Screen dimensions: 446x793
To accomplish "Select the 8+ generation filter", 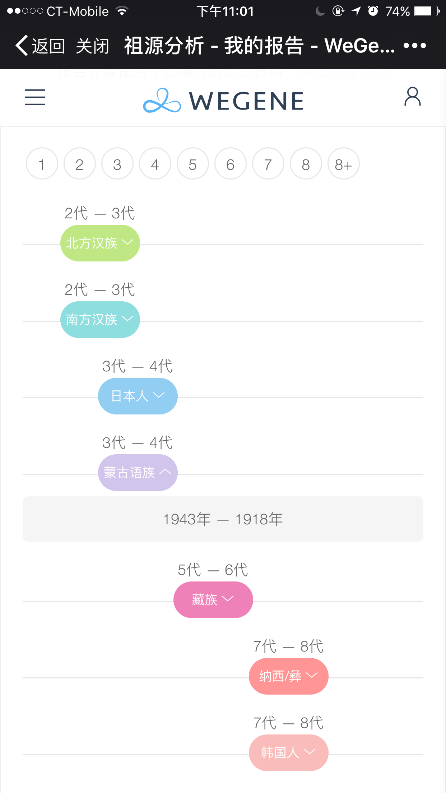I will (343, 164).
